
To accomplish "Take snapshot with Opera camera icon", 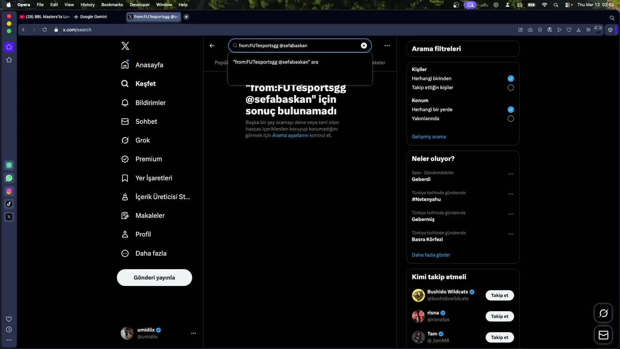I will point(530,30).
